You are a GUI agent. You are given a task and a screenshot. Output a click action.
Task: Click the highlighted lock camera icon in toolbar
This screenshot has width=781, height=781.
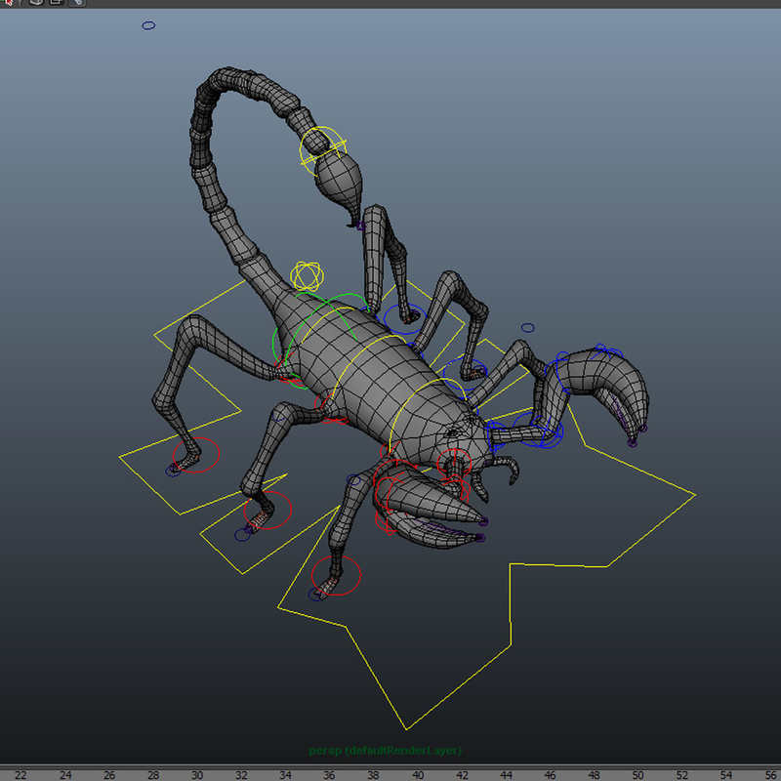click(x=78, y=6)
